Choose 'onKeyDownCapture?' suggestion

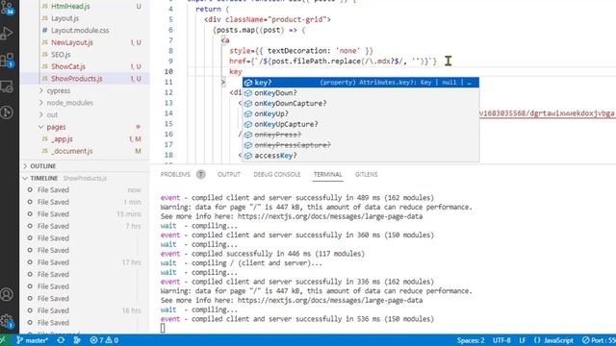[361, 103]
